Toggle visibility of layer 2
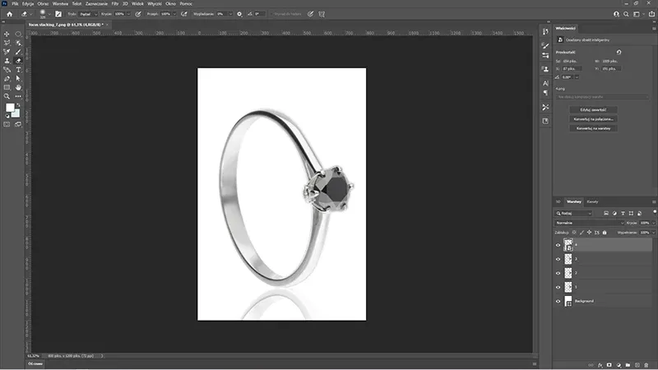Viewport: 658px width, 370px height. pyautogui.click(x=558, y=273)
